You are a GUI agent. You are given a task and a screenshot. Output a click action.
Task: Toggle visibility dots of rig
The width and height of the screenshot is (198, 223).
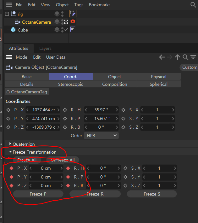coord(62,14)
